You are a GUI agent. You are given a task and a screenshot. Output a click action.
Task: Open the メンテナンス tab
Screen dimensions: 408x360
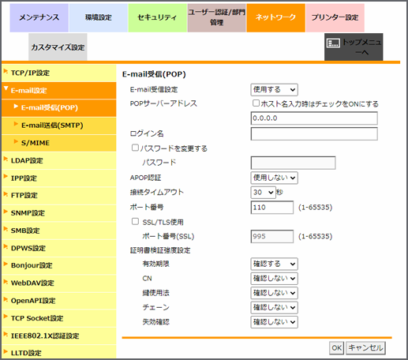point(39,17)
